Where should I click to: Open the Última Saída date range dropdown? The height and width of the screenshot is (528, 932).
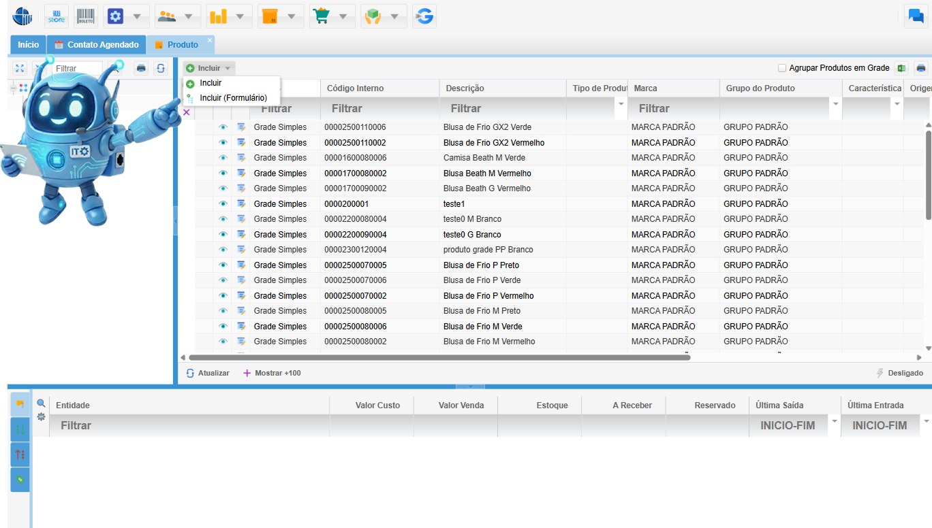(x=834, y=421)
